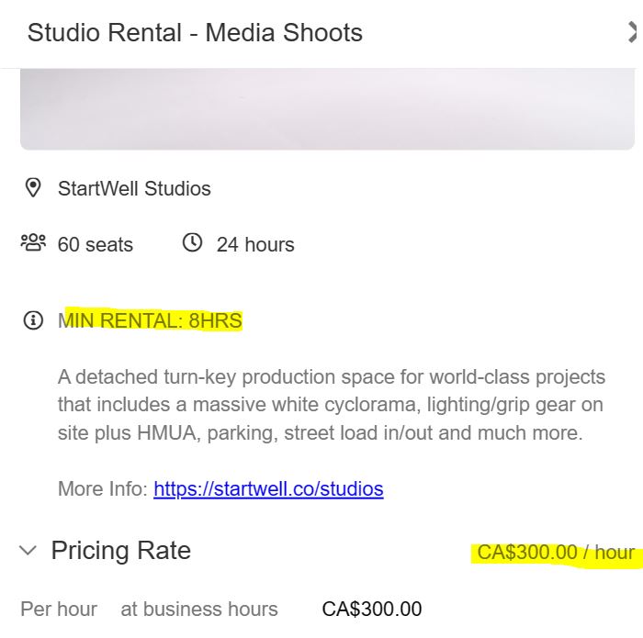Click the 60 seats label
The width and height of the screenshot is (643, 638).
click(x=96, y=245)
